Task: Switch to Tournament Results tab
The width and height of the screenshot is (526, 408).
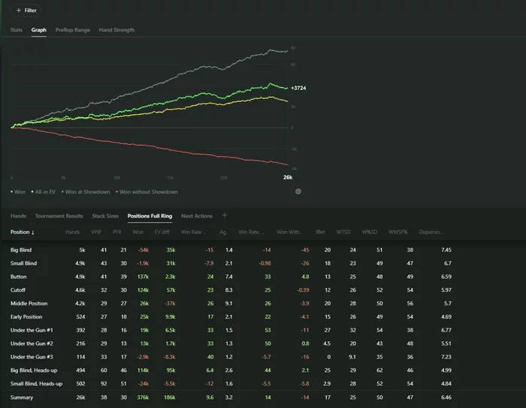Action: (x=58, y=216)
